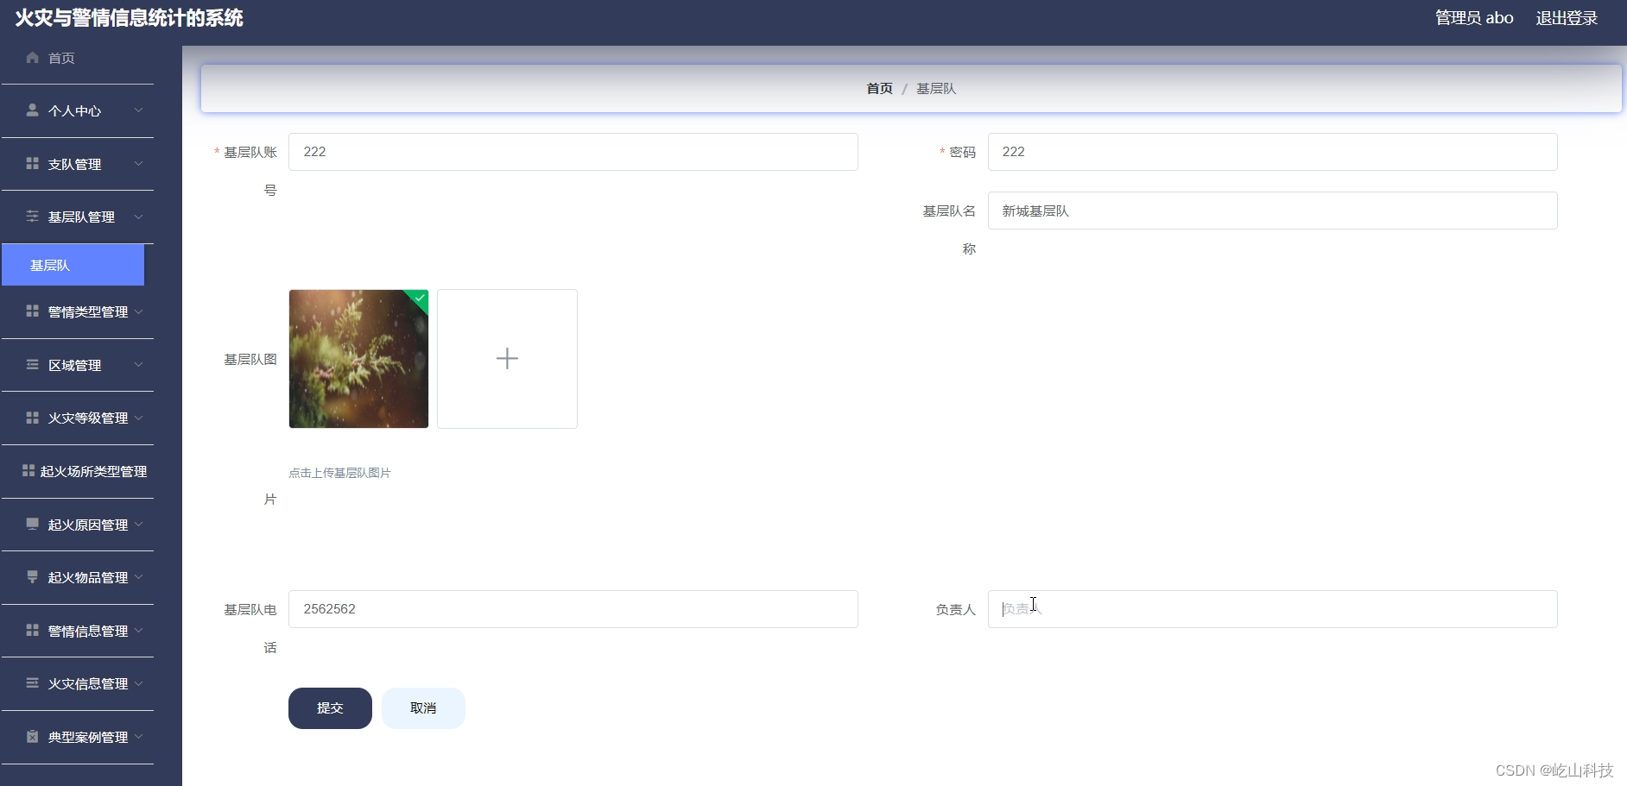Open the 首页 sidebar menu item
This screenshot has width=1627, height=786.
(x=78, y=58)
